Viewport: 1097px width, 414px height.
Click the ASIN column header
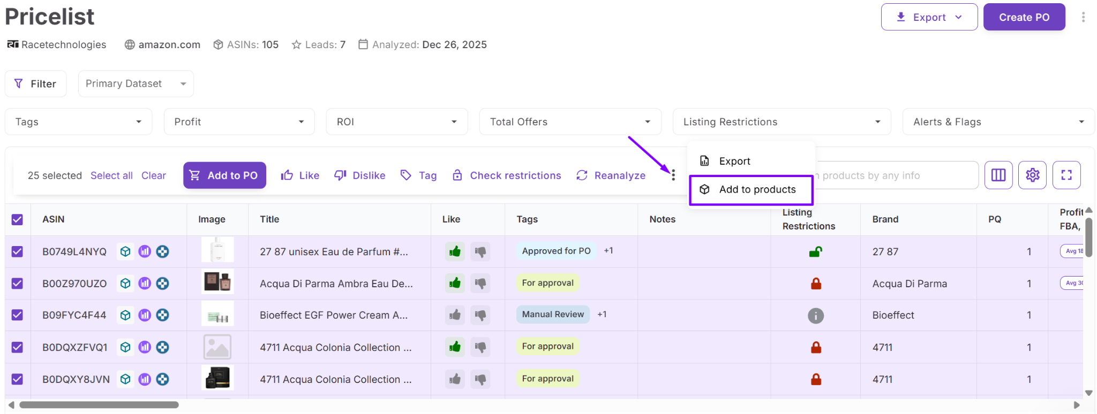pos(54,219)
